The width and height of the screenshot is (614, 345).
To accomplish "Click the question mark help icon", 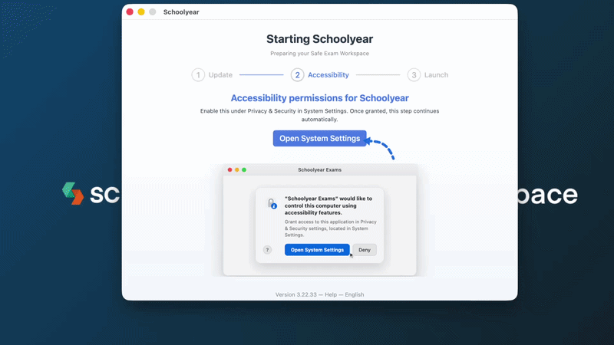I will coord(267,250).
